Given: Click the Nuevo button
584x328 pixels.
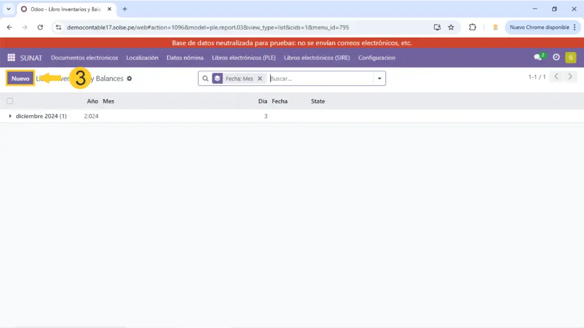Looking at the screenshot, I should click(21, 79).
